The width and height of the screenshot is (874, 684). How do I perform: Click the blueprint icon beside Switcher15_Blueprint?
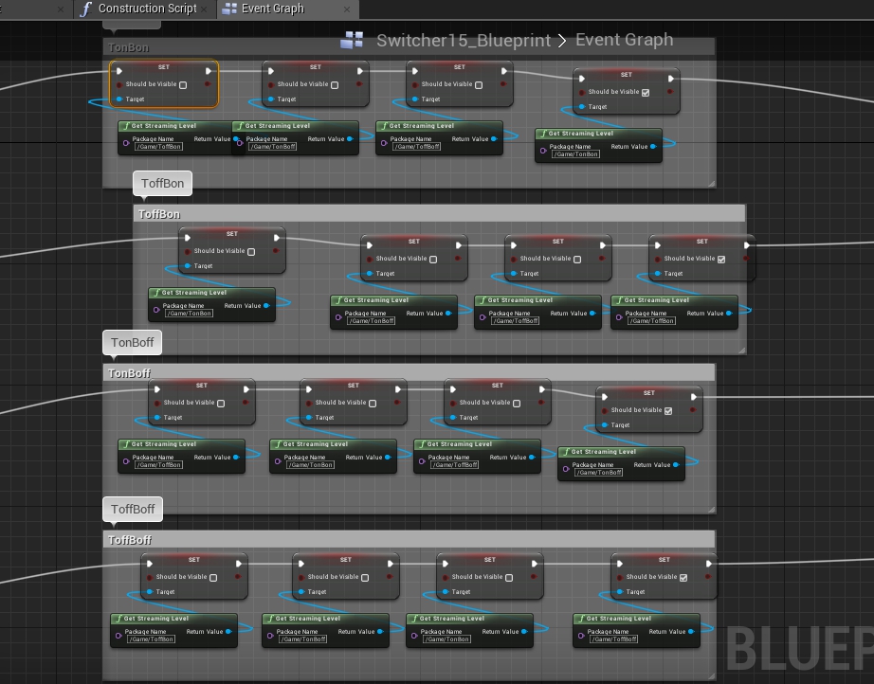click(353, 40)
